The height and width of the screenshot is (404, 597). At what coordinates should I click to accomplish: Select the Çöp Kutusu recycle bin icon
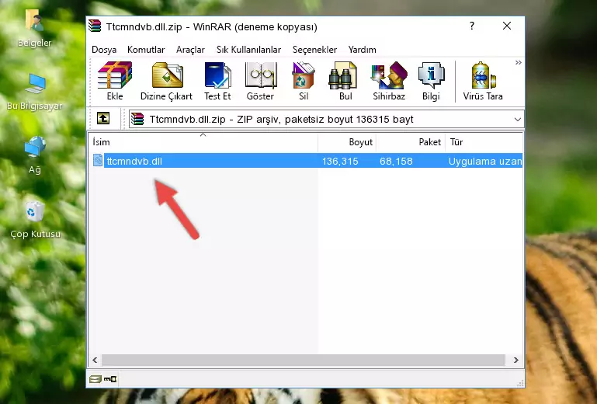[x=35, y=220]
